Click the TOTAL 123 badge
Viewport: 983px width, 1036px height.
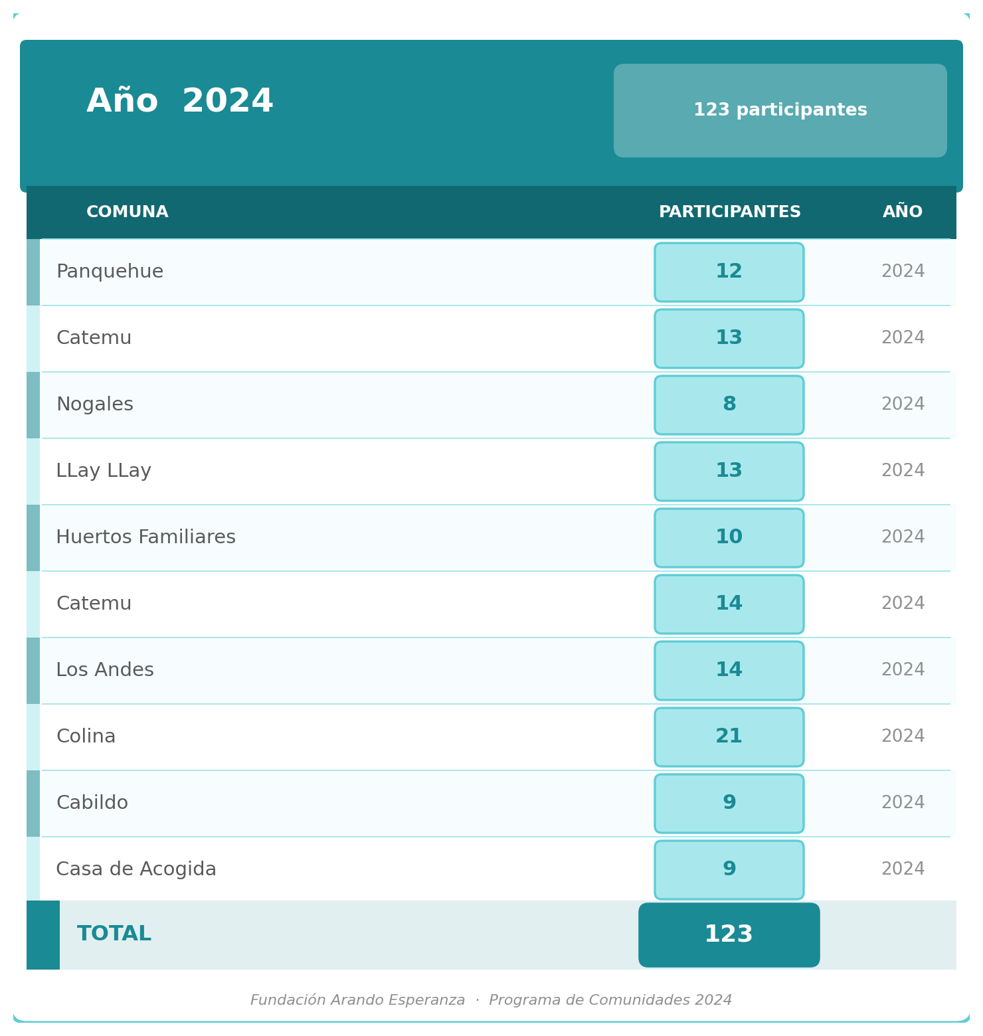729,935
